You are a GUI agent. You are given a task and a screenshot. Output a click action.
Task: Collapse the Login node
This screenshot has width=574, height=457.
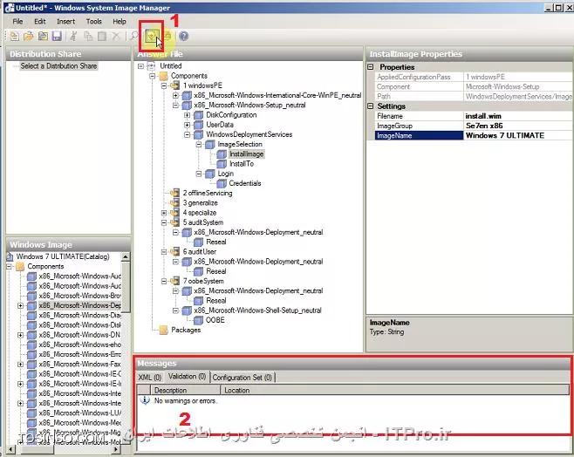[199, 174]
